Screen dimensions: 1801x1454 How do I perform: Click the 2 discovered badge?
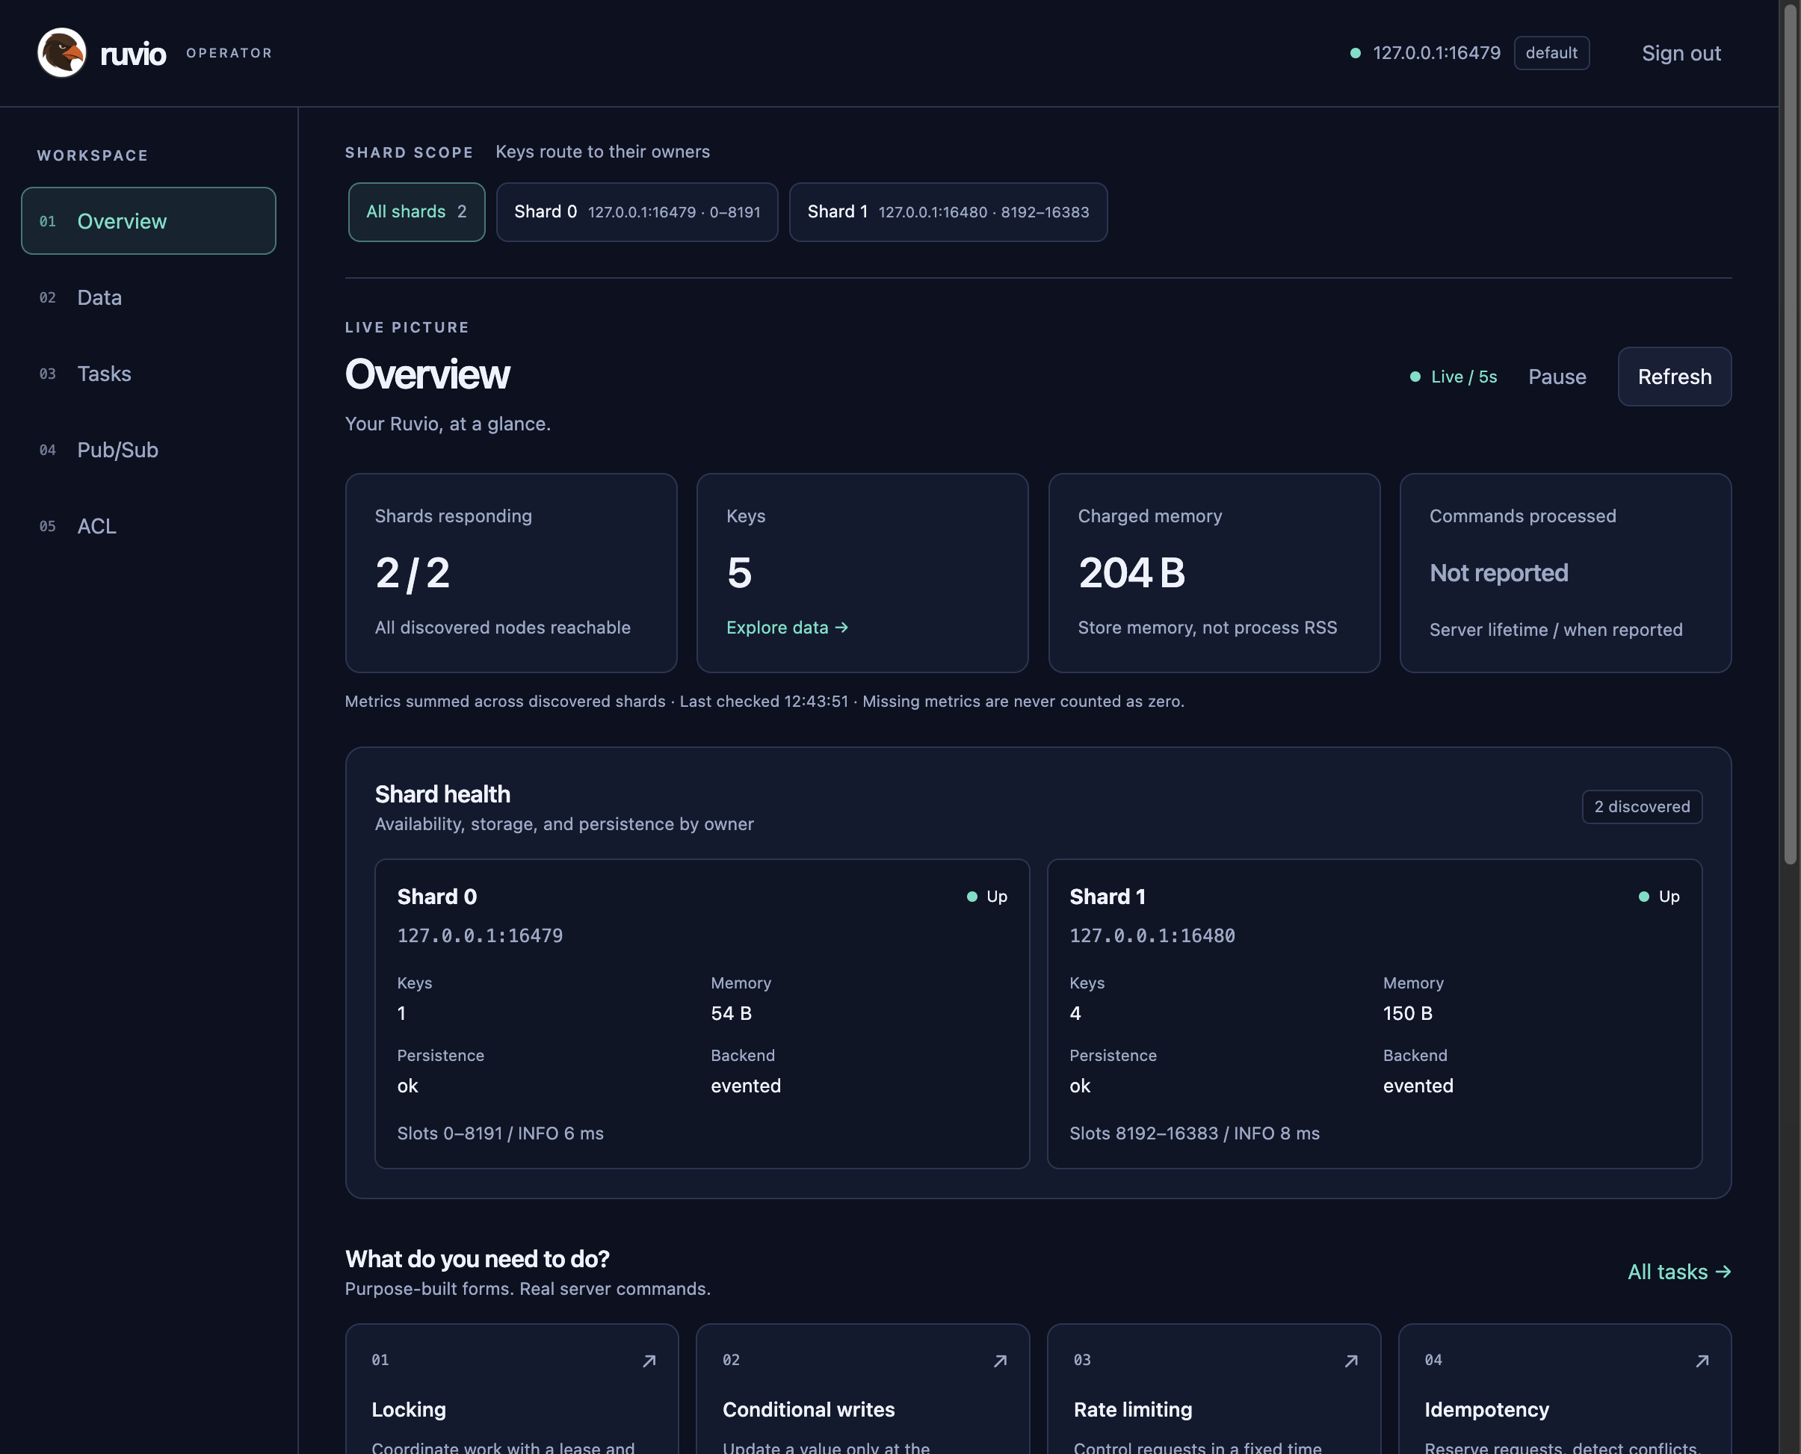[1642, 806]
